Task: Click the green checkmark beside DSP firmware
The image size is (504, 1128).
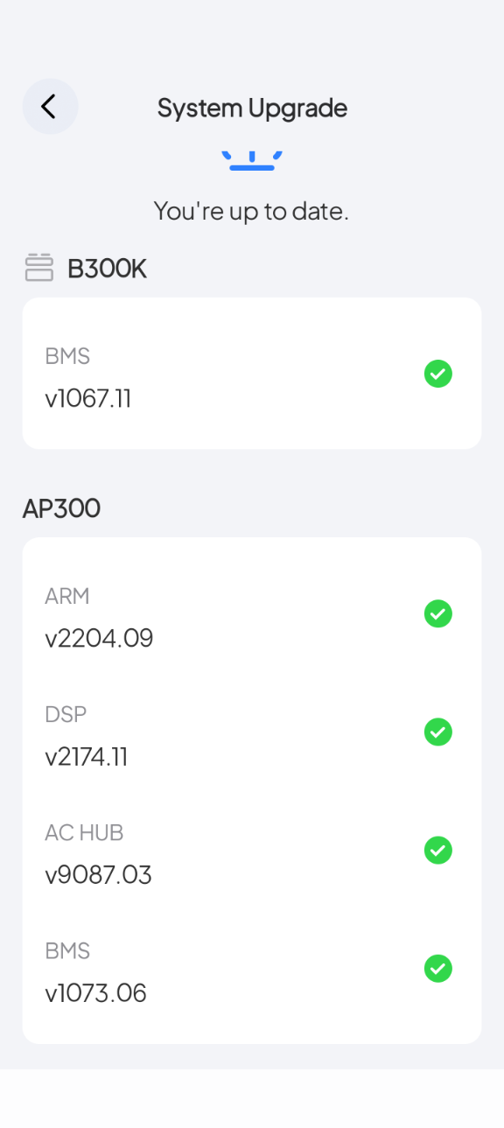Action: pyautogui.click(x=437, y=732)
